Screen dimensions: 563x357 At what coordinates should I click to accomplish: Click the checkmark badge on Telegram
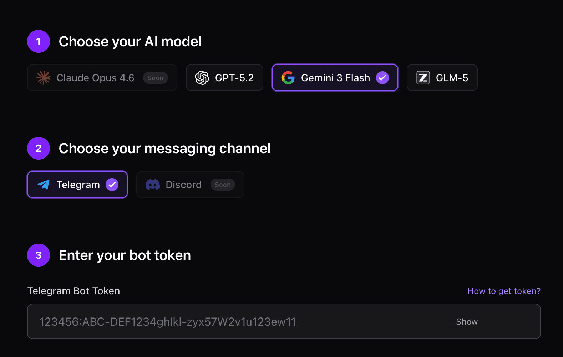(112, 185)
